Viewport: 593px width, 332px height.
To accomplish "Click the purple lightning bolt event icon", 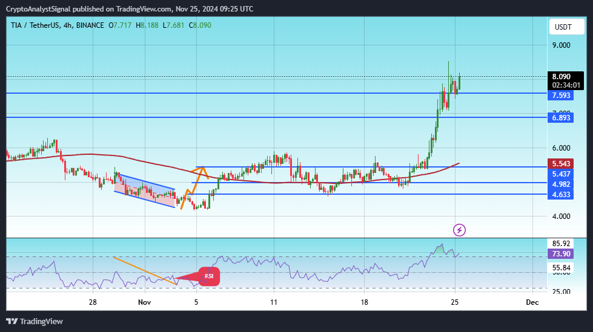I will [459, 230].
